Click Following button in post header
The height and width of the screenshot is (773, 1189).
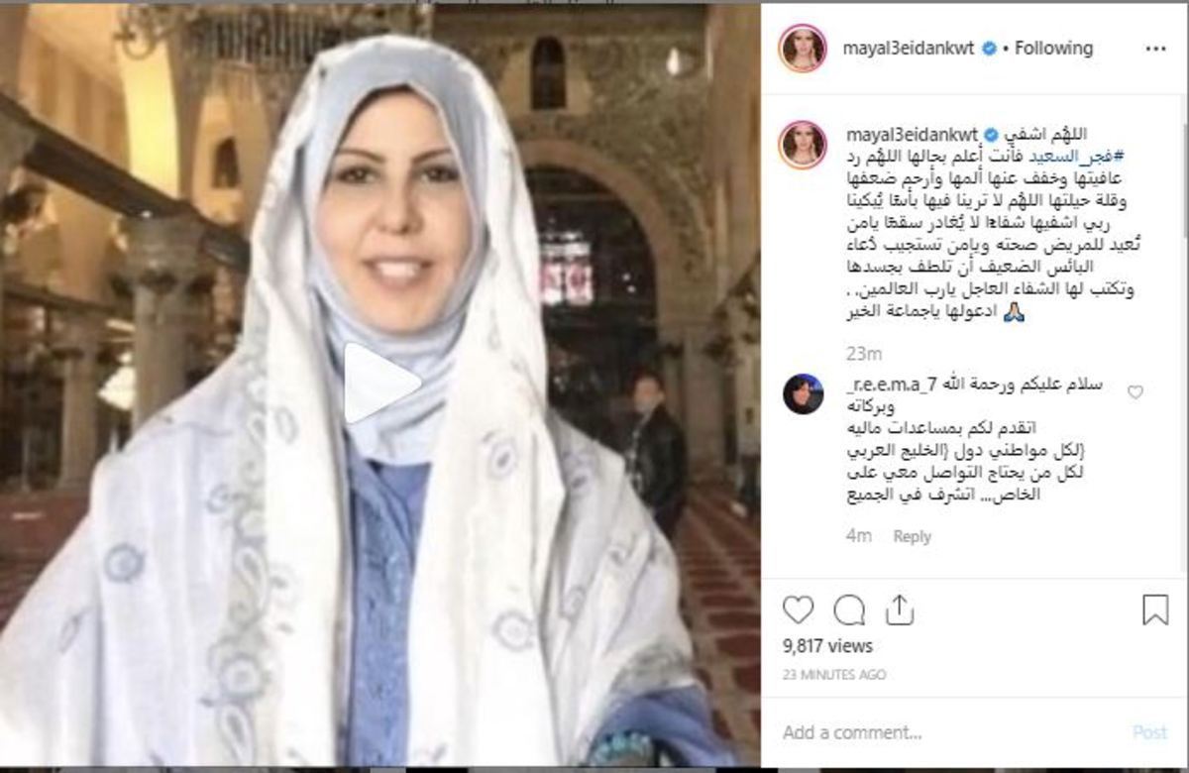click(1055, 48)
